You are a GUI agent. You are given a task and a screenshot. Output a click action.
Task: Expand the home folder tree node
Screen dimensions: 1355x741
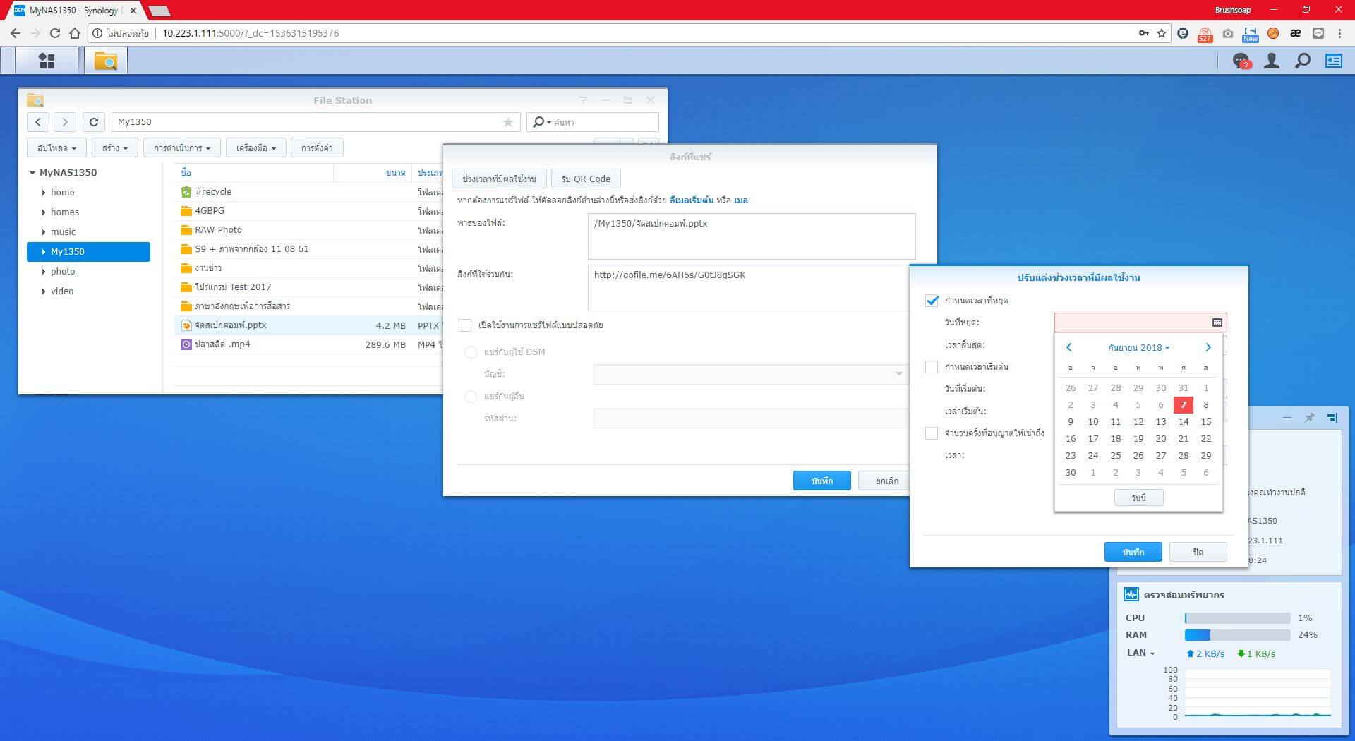click(44, 193)
